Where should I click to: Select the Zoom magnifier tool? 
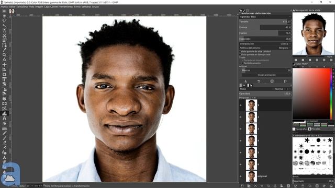click(x=4, y=55)
